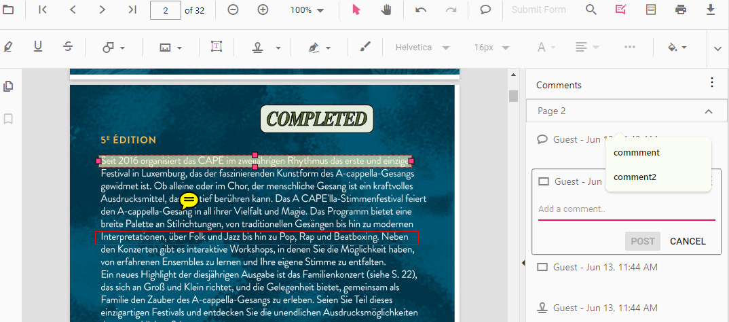Click the vertical scrollbar thumb

[x=513, y=96]
